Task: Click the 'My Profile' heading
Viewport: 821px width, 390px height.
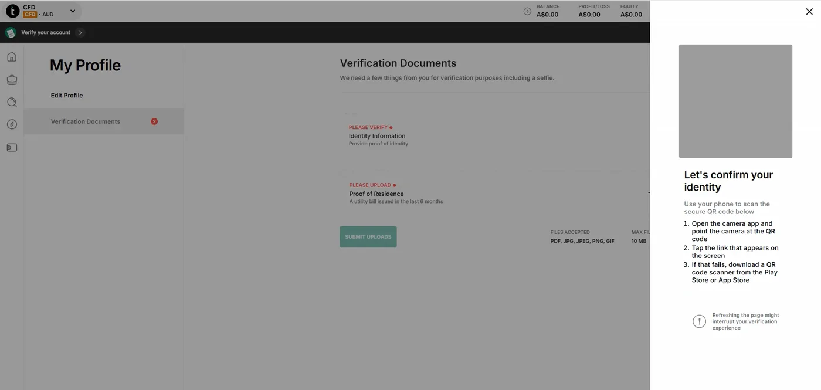Action: (x=85, y=65)
